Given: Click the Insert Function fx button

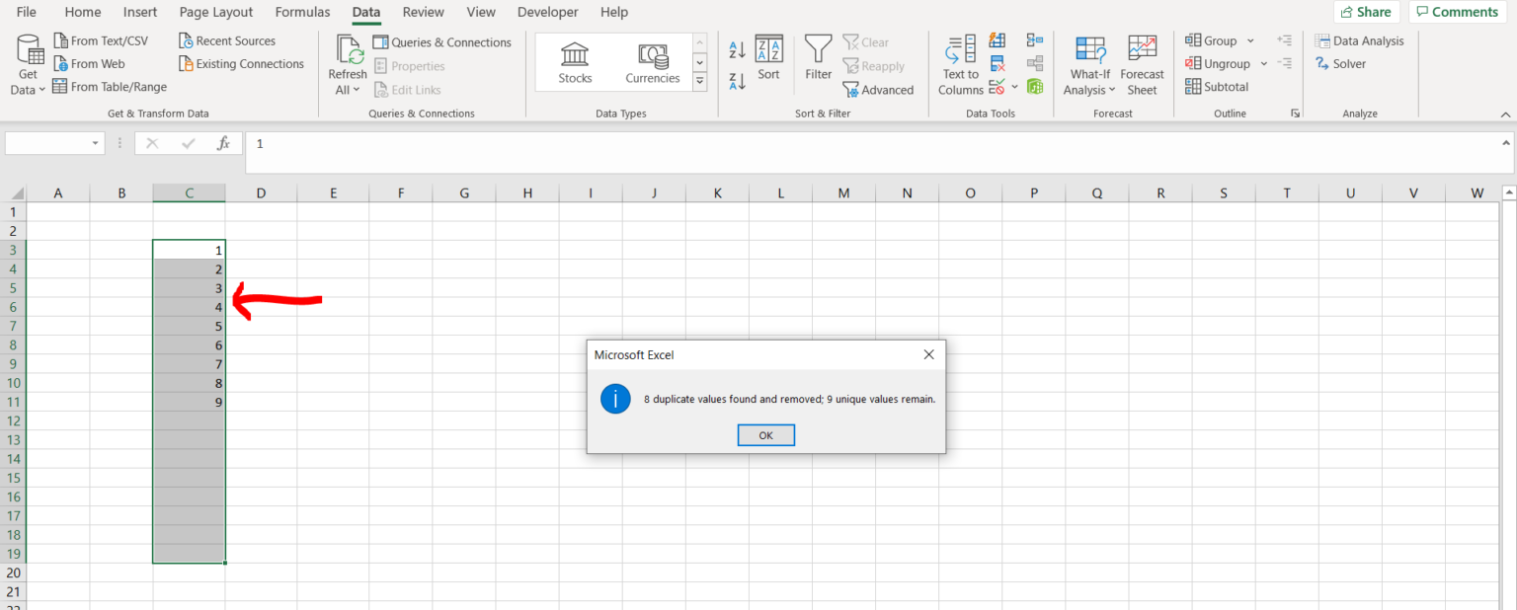Looking at the screenshot, I should (x=224, y=143).
